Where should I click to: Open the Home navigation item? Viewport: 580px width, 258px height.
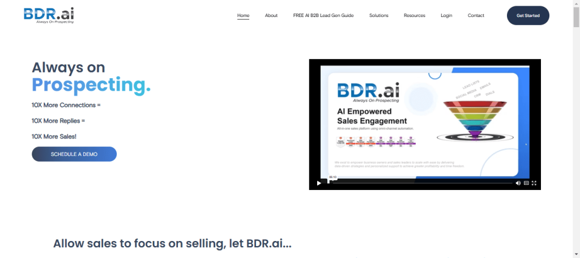pos(244,15)
